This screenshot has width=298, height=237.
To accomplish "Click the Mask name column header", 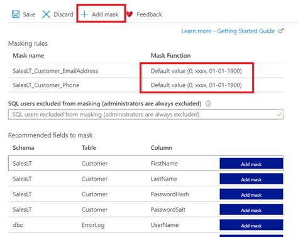I will [28, 56].
